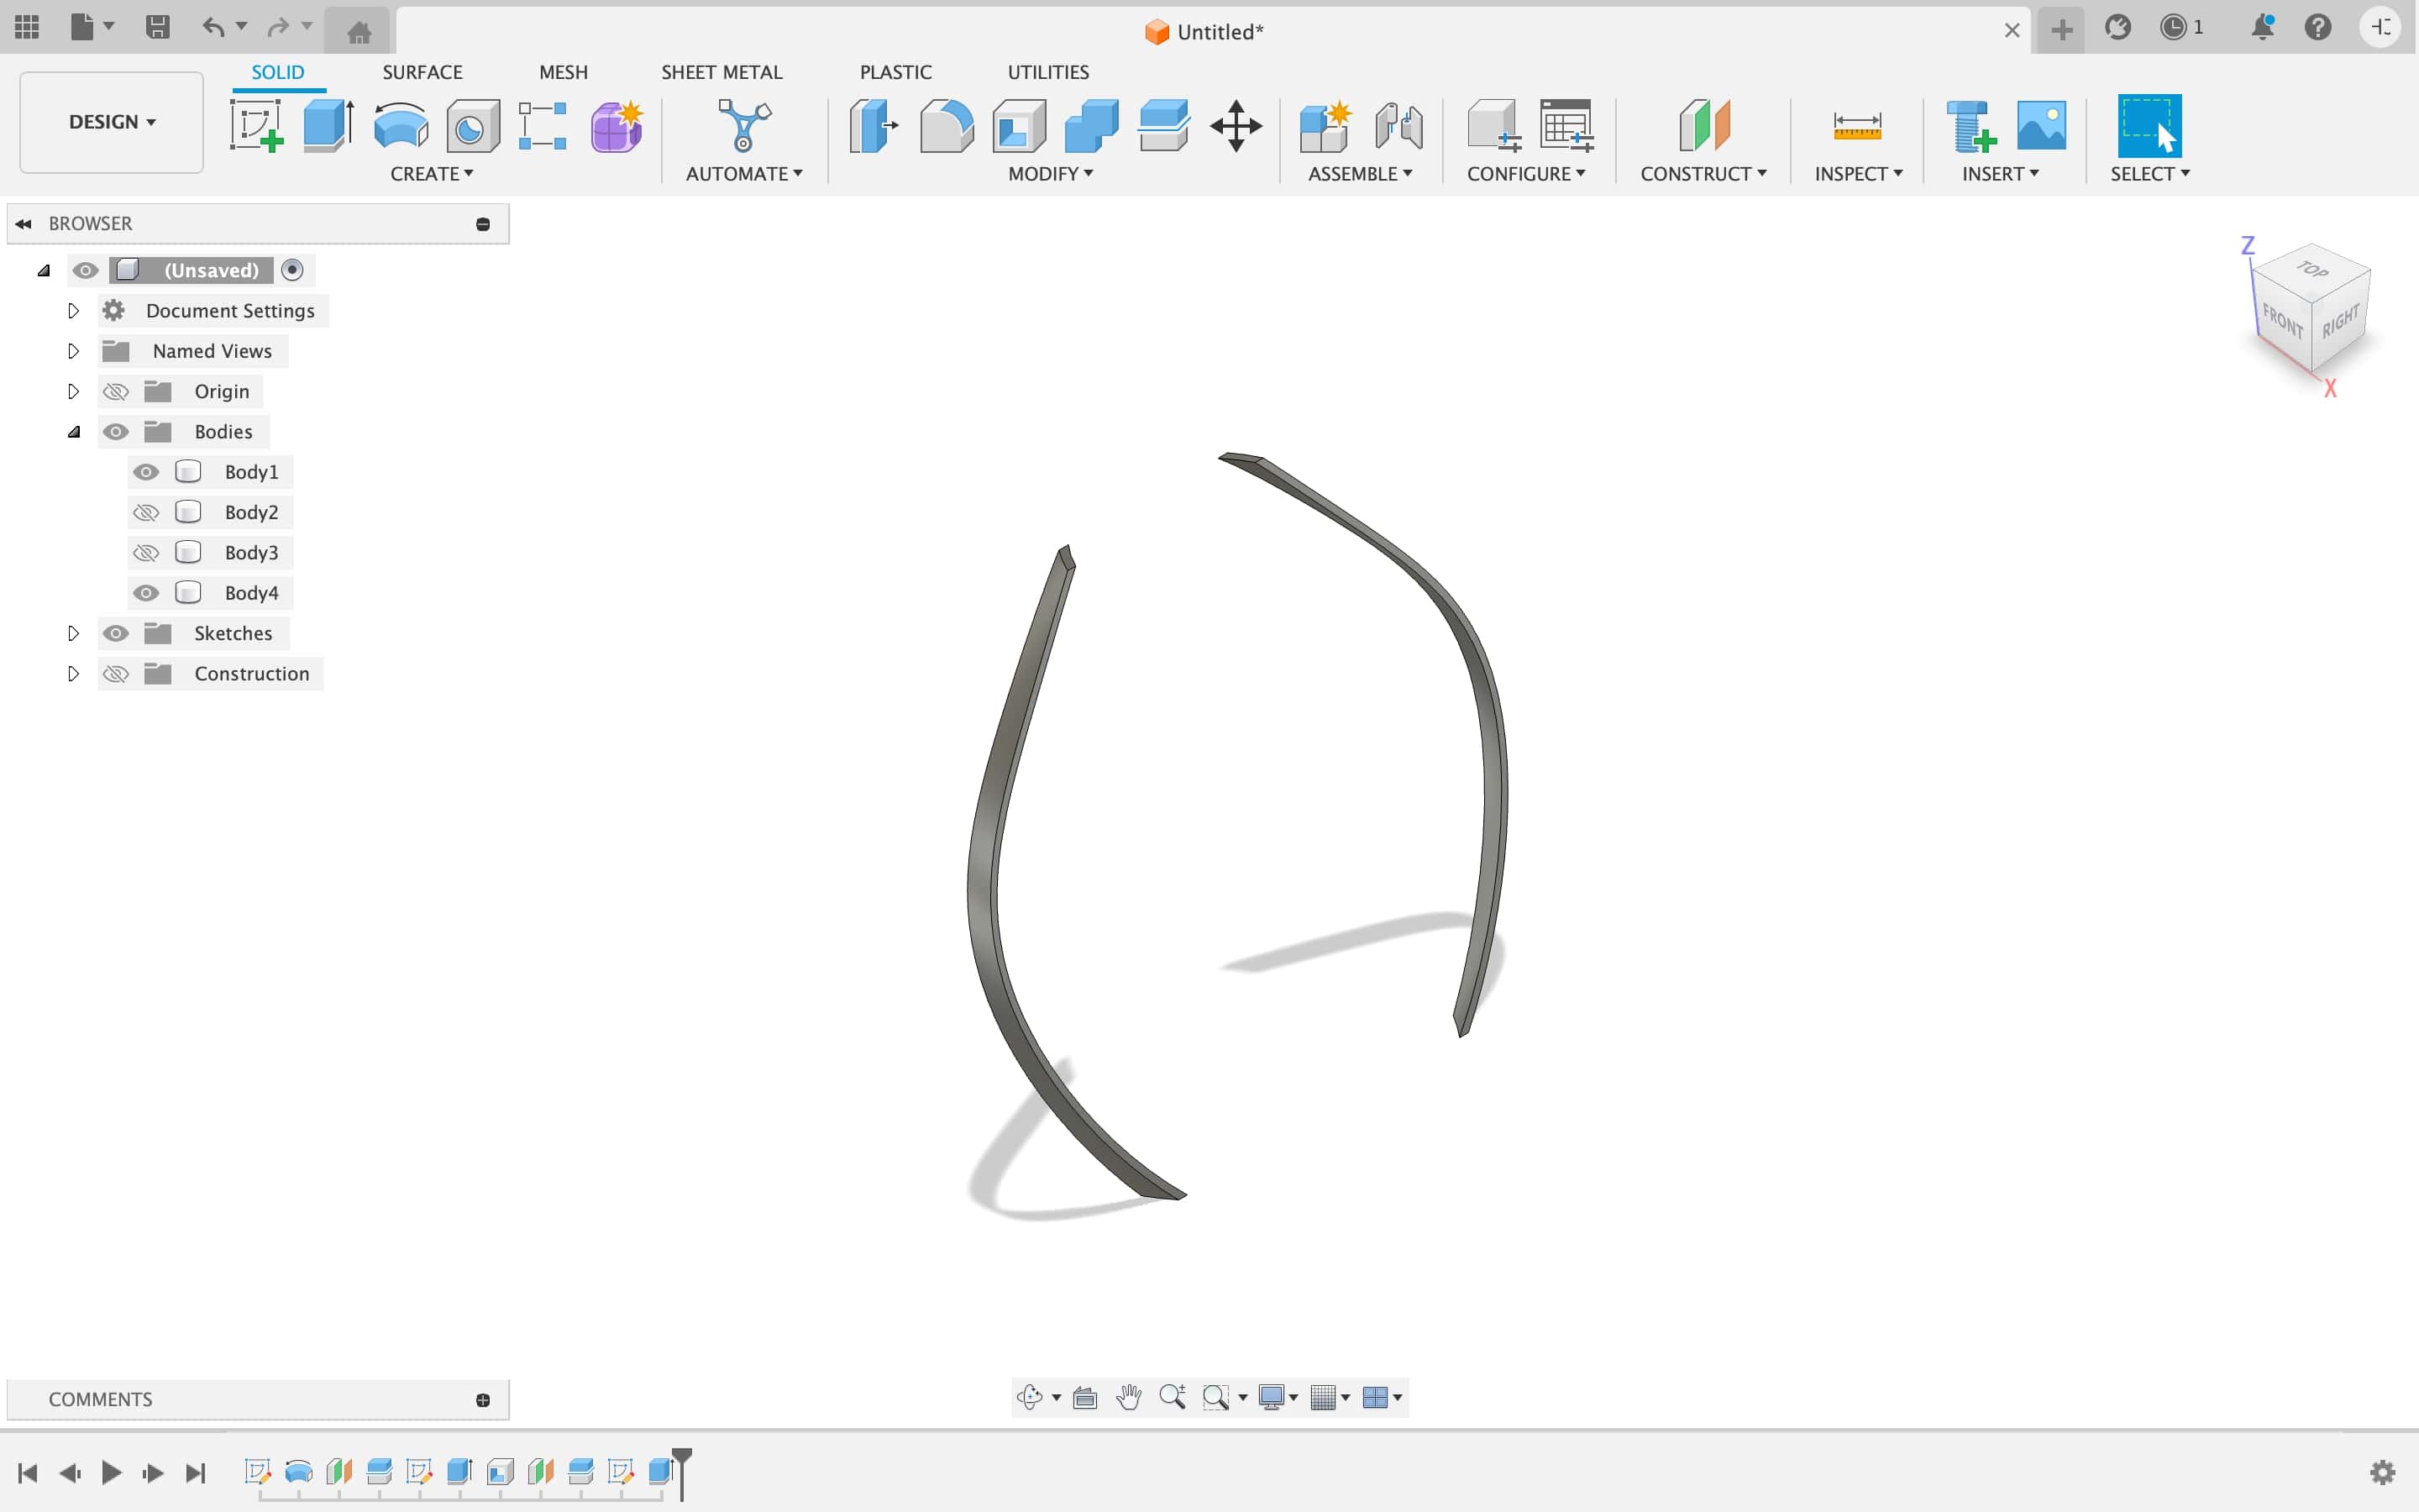The height and width of the screenshot is (1512, 2419).
Task: Select the SOLID tab
Action: tap(278, 72)
